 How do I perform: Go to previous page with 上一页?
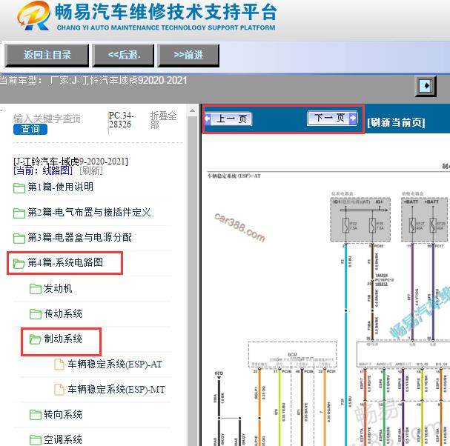[x=228, y=119]
